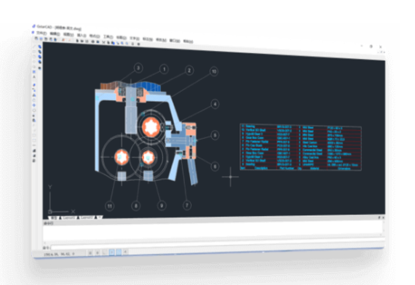Click the 'Description' header in the parts table

261,168
